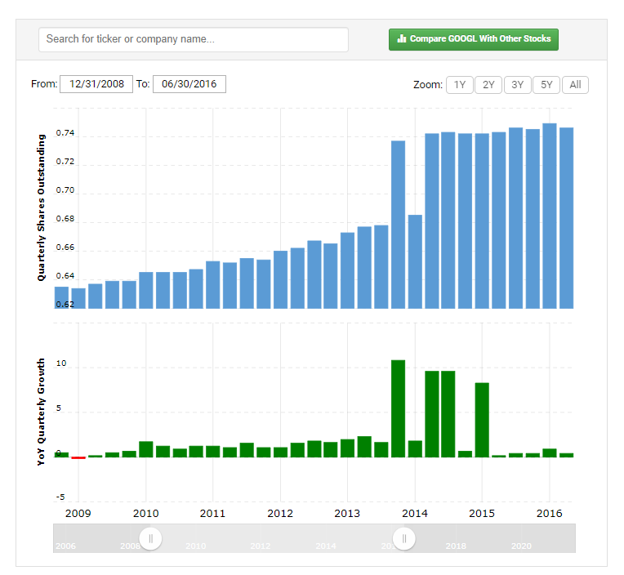Image resolution: width=624 pixels, height=575 pixels.
Task: Select the short blue bar at start of 2014
Action: 415,261
